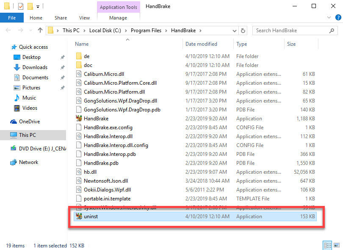343x250 pixels.
Task: Sort files by the Type column
Action: pos(241,44)
